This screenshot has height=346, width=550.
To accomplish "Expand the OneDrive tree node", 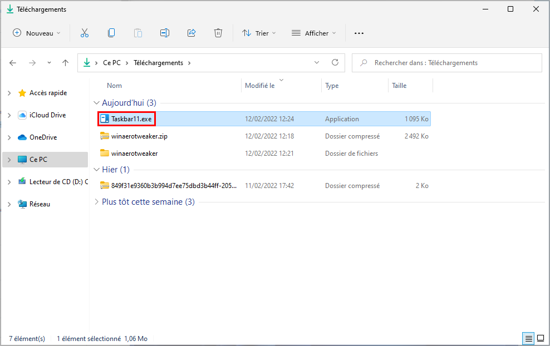I will pyautogui.click(x=9, y=137).
